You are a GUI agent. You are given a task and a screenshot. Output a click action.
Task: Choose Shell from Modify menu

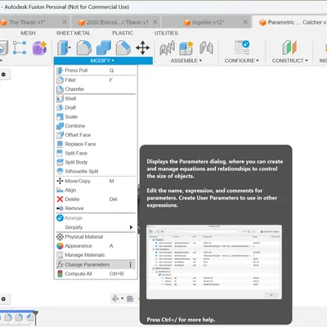[96, 99]
